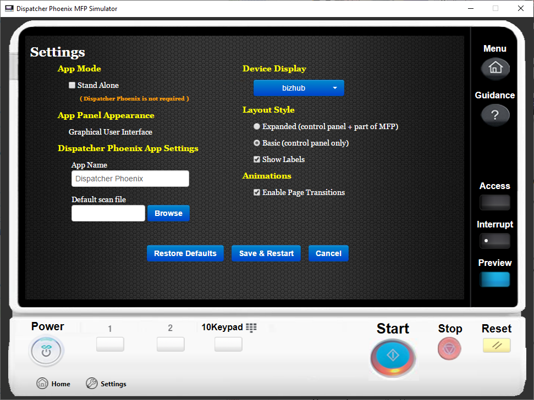Viewport: 534px width, 400px height.
Task: Go to Home in bottom bar
Action: (x=53, y=384)
